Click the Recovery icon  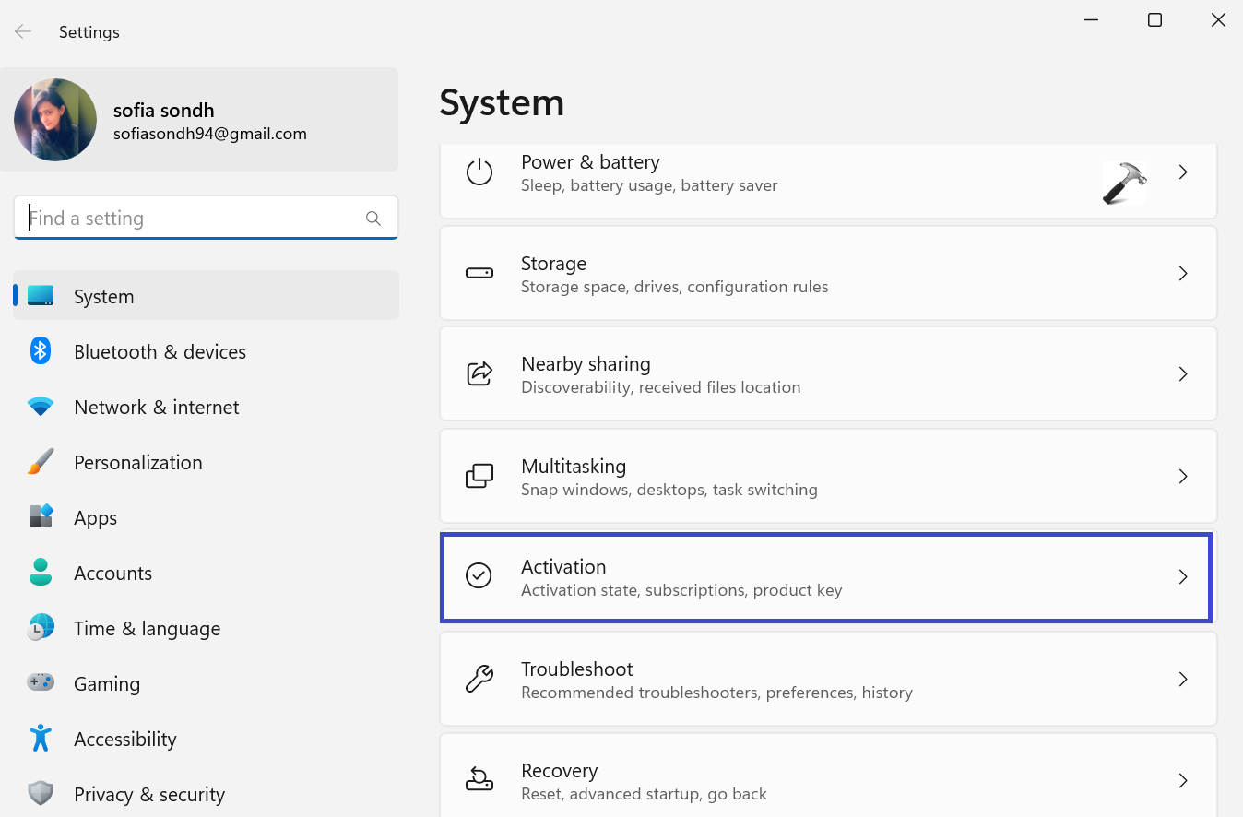pyautogui.click(x=479, y=780)
